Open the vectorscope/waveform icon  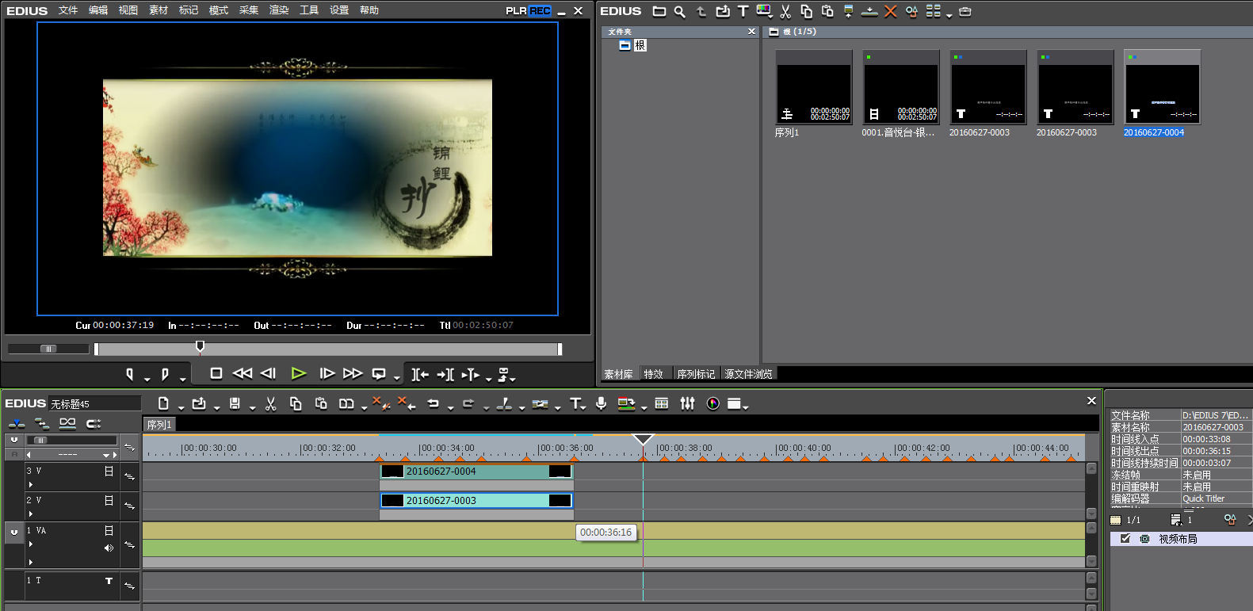click(x=712, y=404)
